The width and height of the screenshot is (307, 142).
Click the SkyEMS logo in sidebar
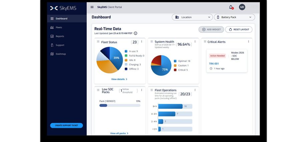click(x=63, y=8)
